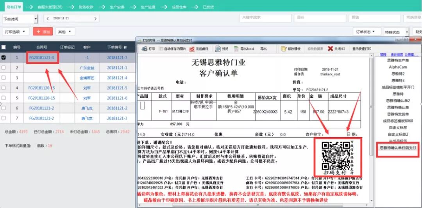
Task: Click the product image placeholder in 产品图 column
Action: point(143,106)
